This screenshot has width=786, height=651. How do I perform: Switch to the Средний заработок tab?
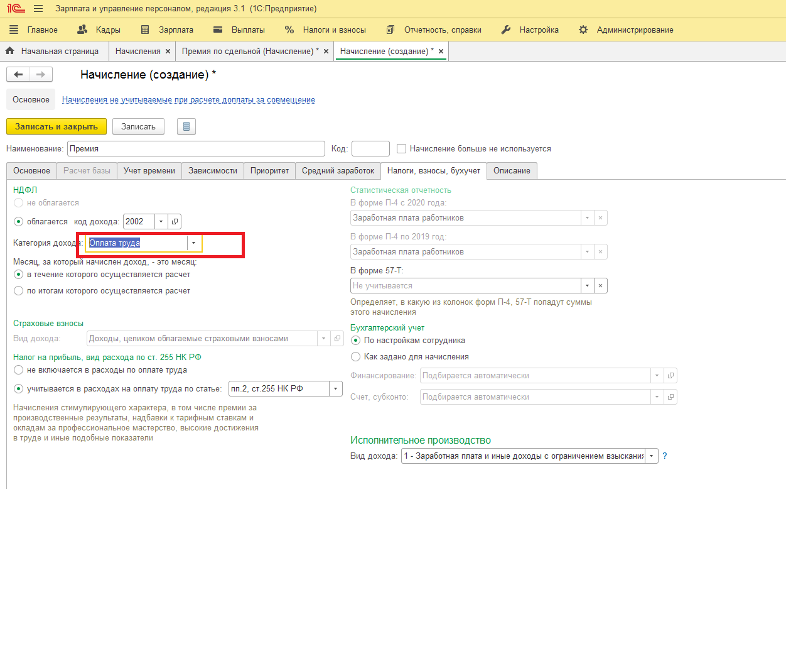338,171
